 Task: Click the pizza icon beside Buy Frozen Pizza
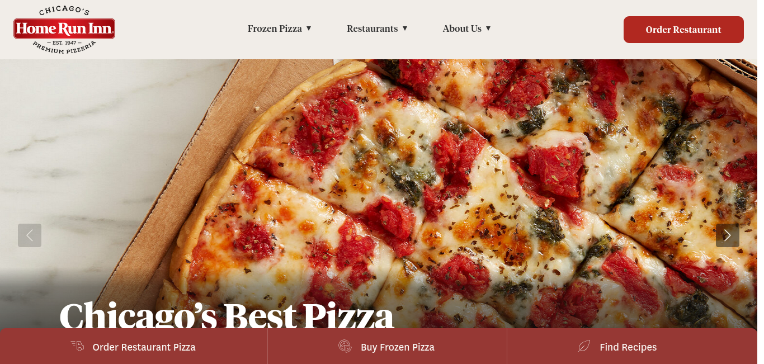345,346
